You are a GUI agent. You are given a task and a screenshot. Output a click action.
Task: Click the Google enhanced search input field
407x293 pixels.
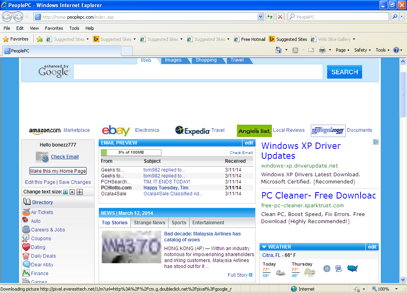pos(198,72)
